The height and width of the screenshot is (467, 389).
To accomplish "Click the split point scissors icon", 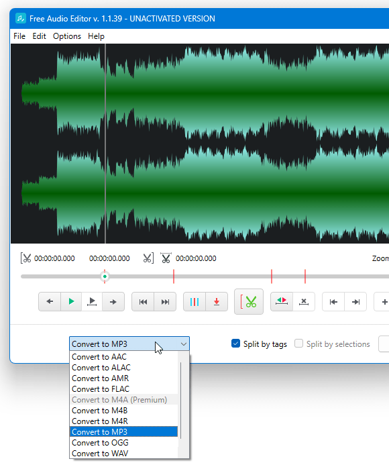I will point(166,258).
